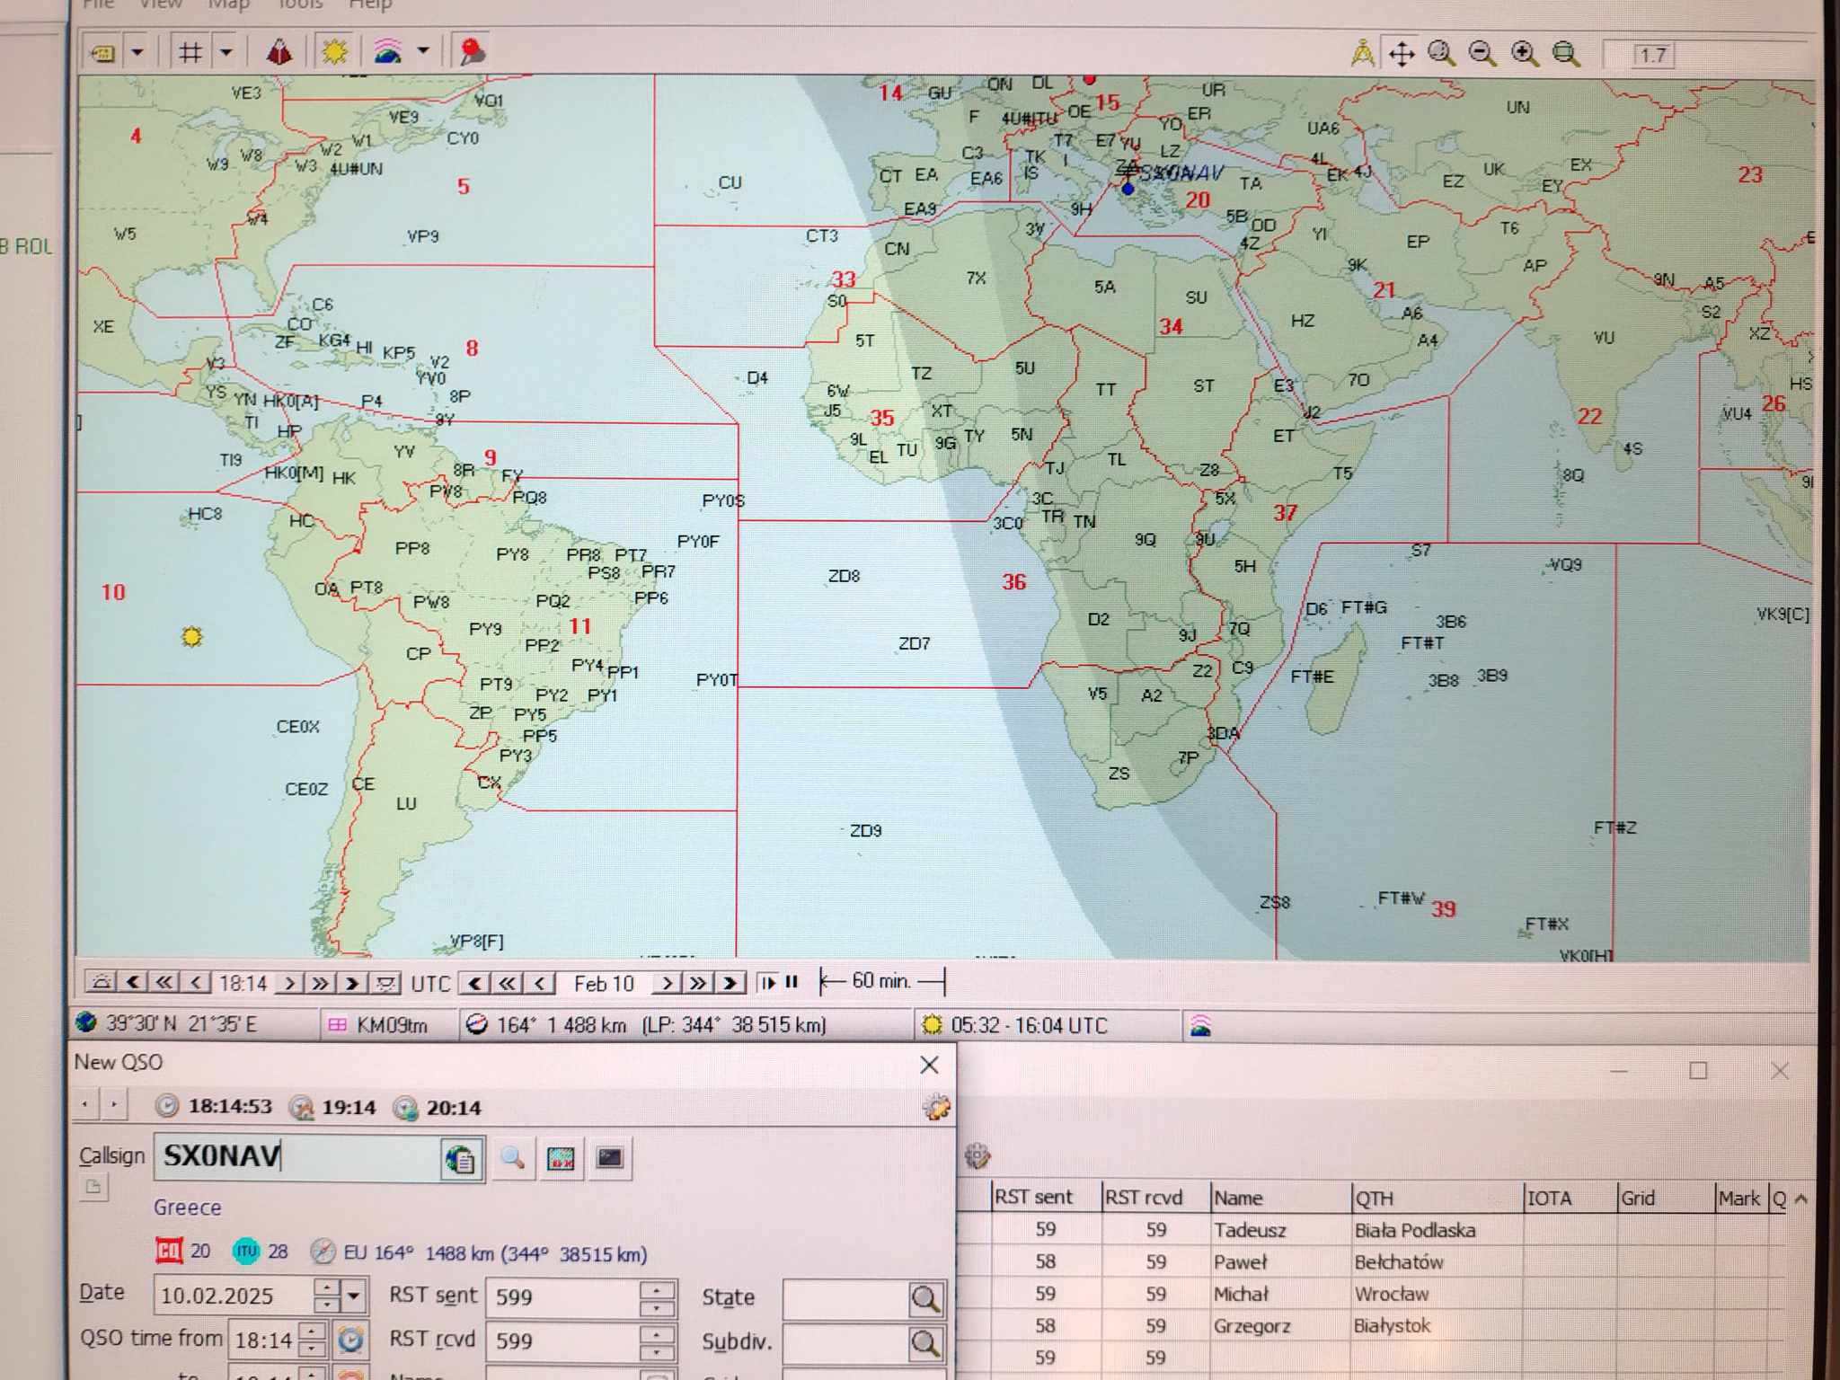Open the grid type dropdown arrow
This screenshot has height=1380, width=1840.
(x=226, y=52)
